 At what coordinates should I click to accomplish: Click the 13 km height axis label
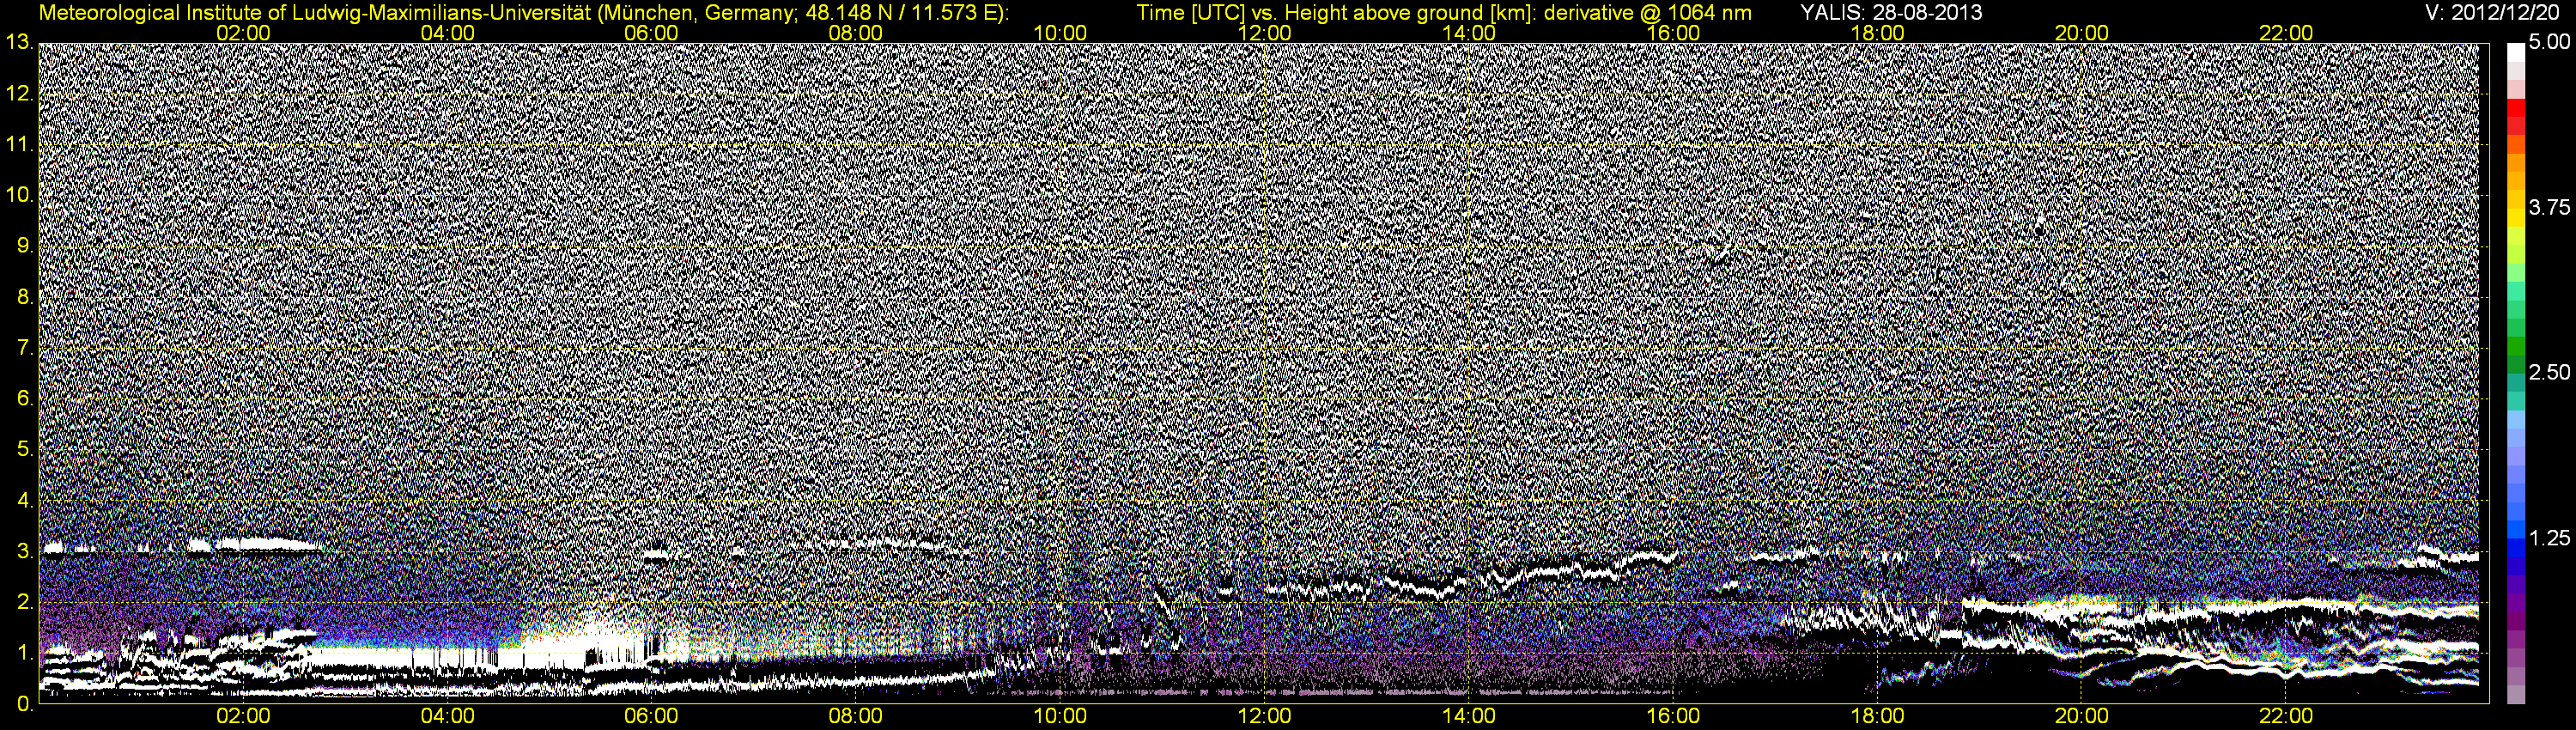(x=19, y=43)
